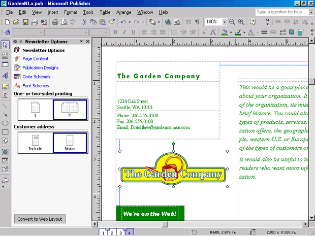The image size is (315, 236).
Task: Click the horizontal scrollbar thumb
Action: pos(165,224)
